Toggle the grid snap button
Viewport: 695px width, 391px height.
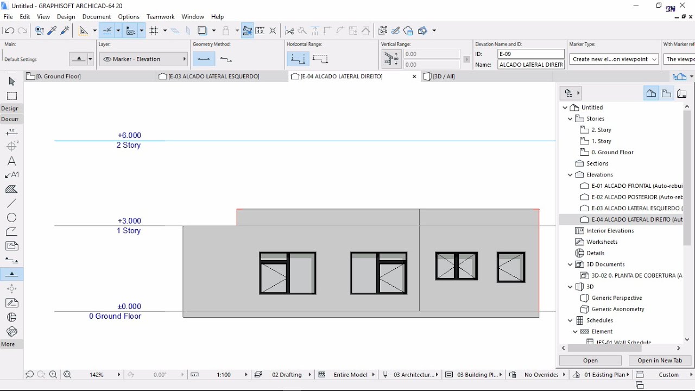pyautogui.click(x=154, y=30)
